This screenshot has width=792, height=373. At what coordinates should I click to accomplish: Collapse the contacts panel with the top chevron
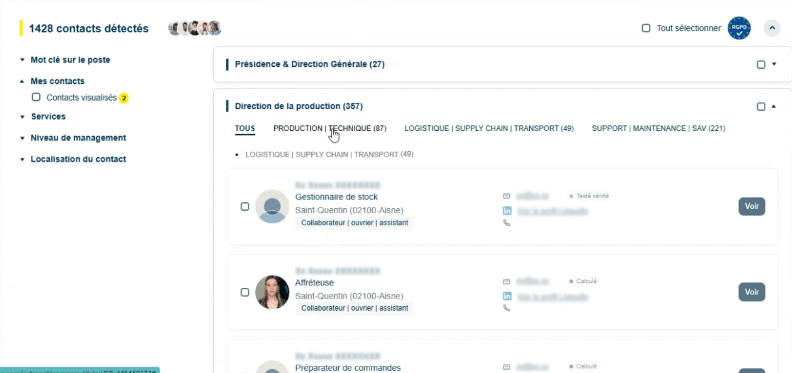click(772, 28)
